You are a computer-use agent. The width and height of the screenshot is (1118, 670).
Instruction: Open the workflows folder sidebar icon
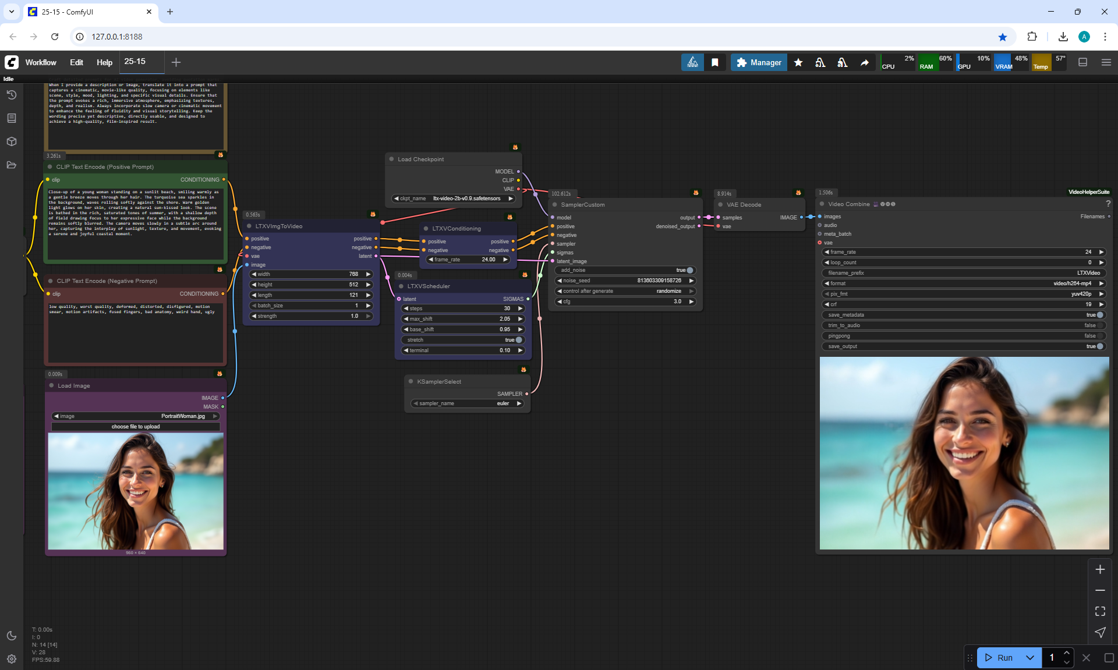12,165
